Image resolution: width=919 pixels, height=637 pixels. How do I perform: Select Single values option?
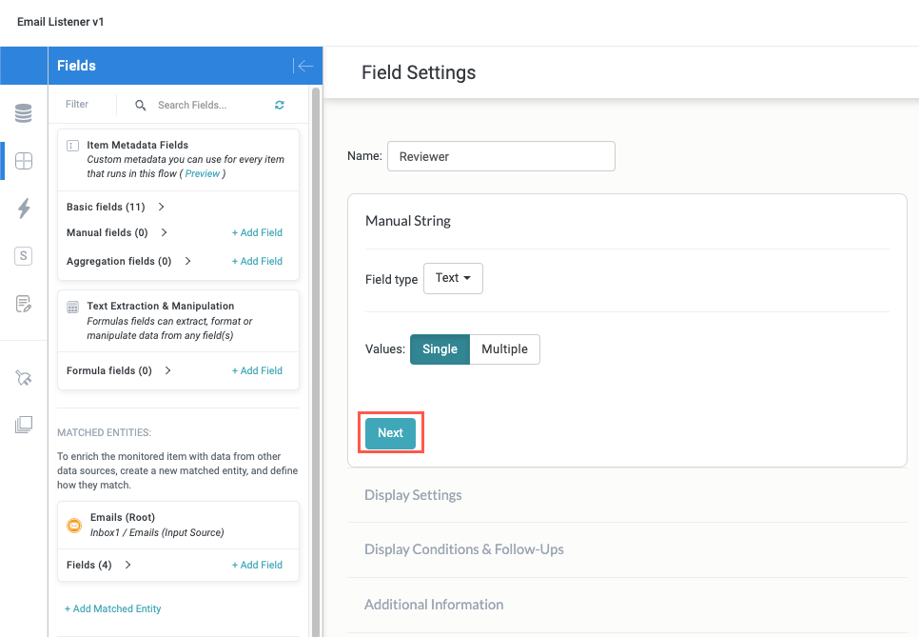(x=440, y=349)
